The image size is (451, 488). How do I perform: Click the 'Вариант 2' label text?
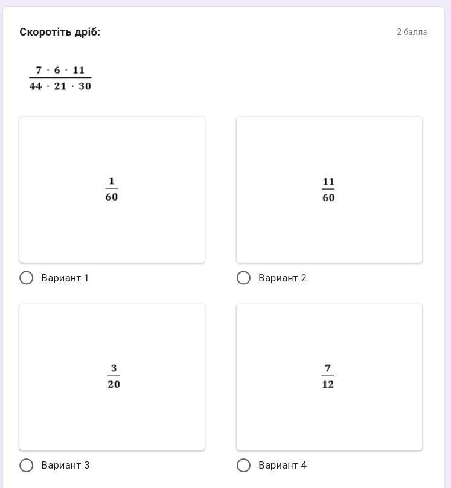tap(283, 278)
